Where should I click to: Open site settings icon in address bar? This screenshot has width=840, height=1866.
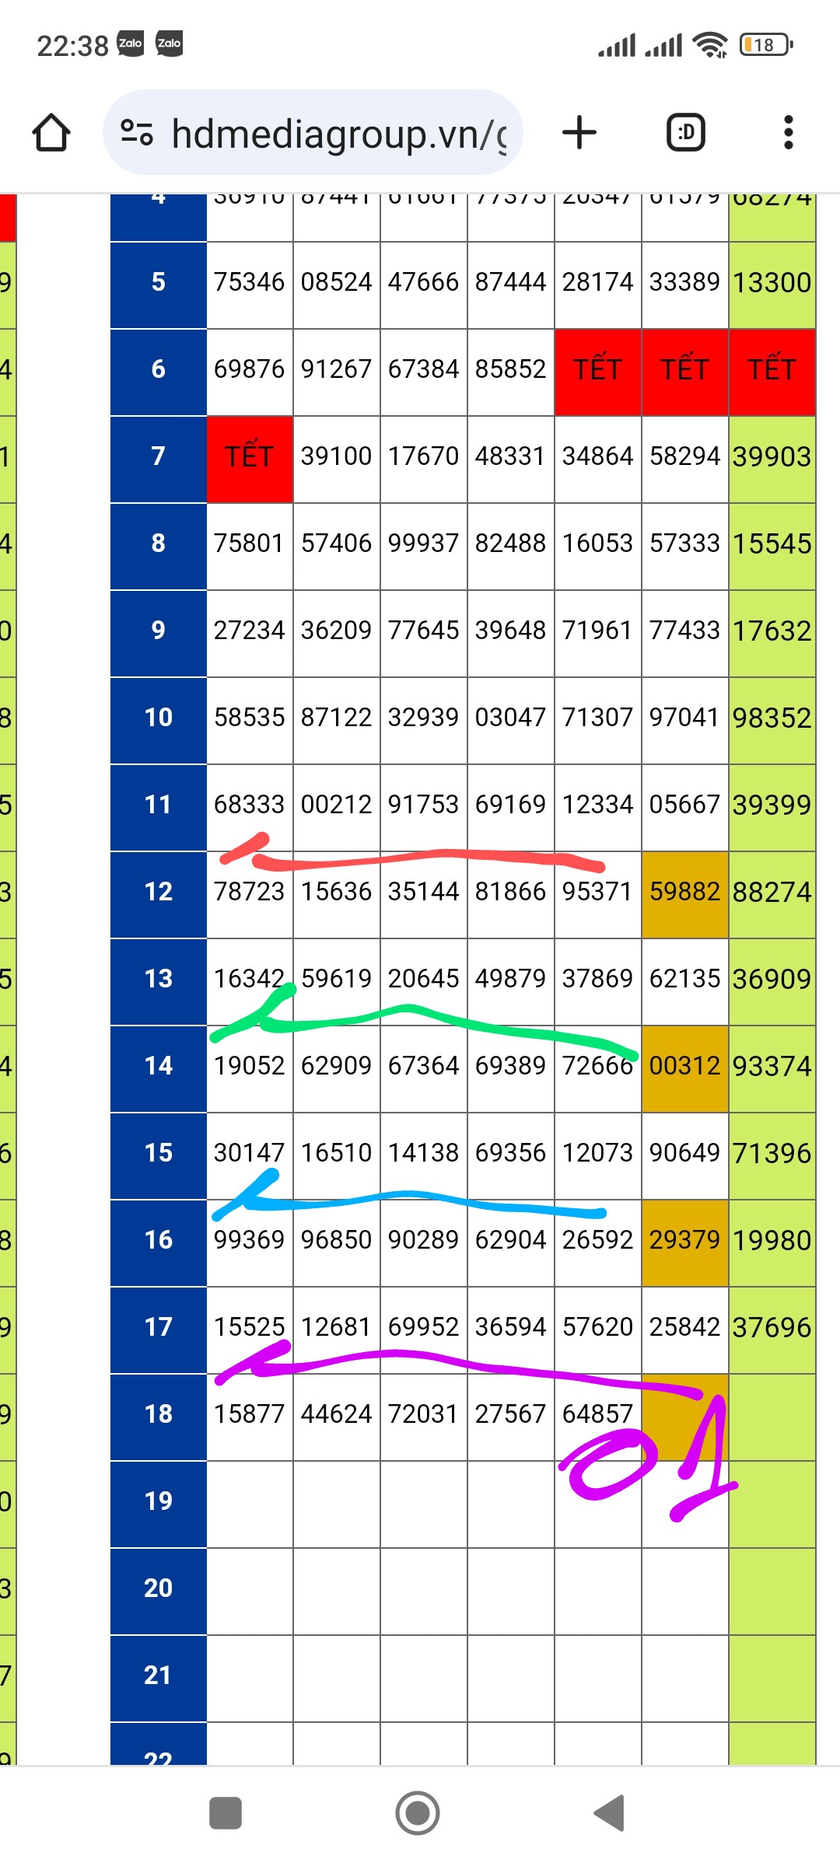pyautogui.click(x=137, y=133)
